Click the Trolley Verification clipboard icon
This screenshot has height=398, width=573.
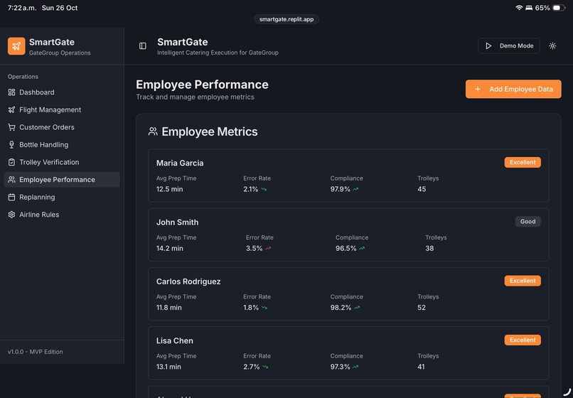(x=11, y=162)
